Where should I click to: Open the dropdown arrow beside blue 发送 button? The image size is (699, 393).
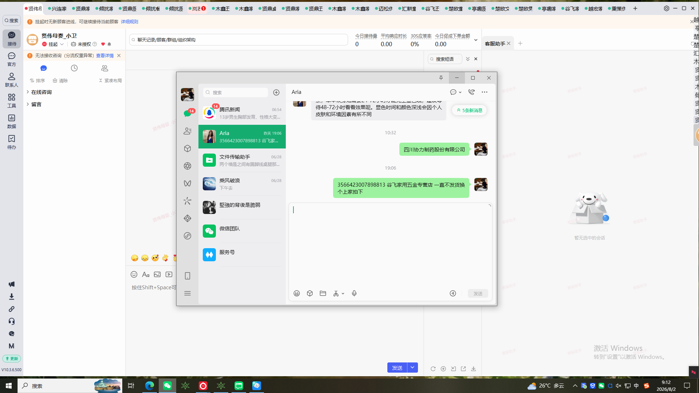click(x=412, y=368)
